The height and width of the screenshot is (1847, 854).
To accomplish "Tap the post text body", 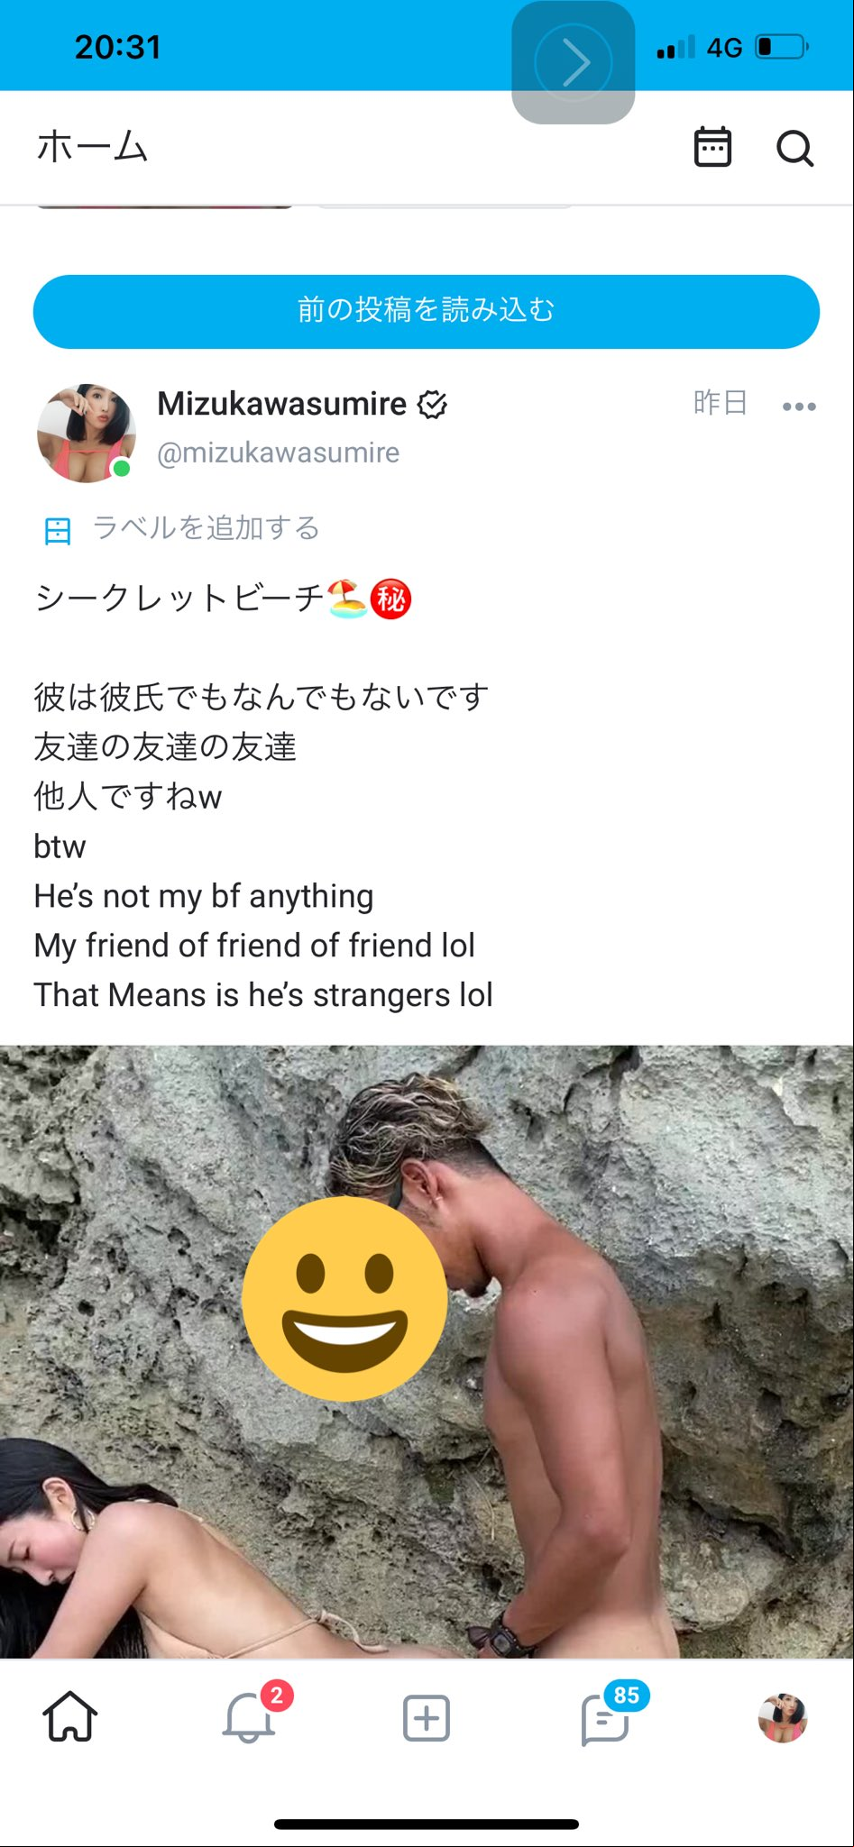I will click(x=263, y=796).
